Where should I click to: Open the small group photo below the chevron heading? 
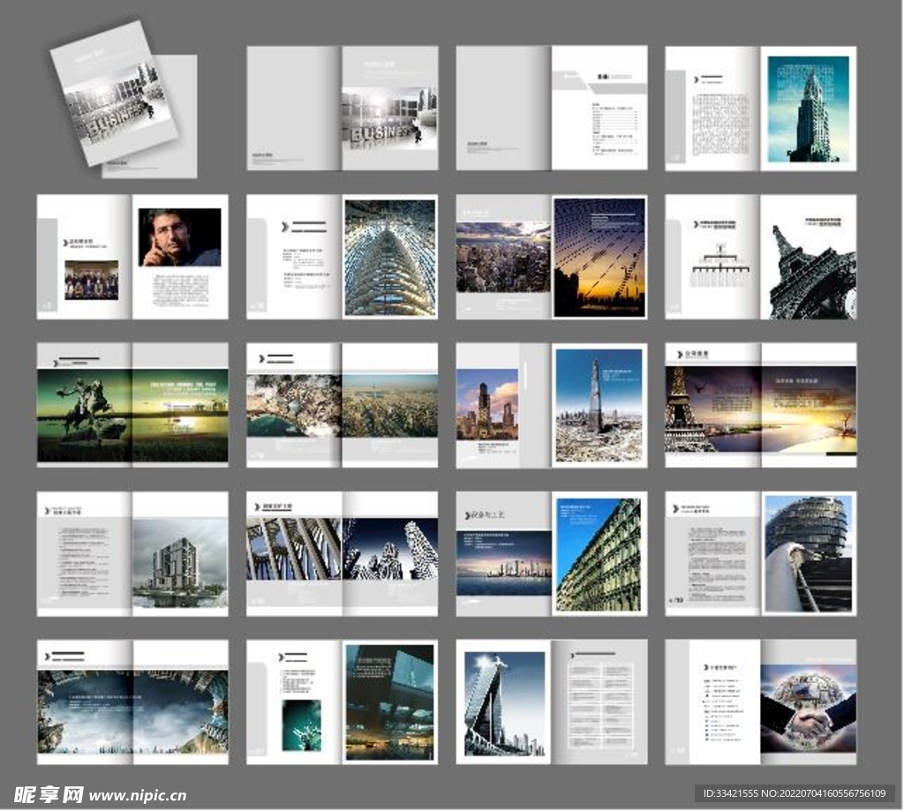tap(91, 280)
